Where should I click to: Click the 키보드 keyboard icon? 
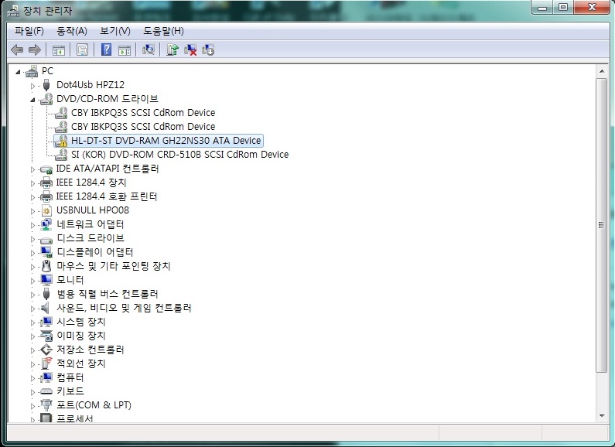[46, 391]
